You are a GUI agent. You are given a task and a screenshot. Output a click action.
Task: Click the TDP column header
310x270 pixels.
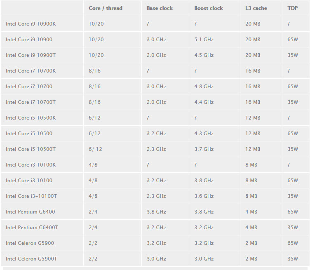pos(292,8)
